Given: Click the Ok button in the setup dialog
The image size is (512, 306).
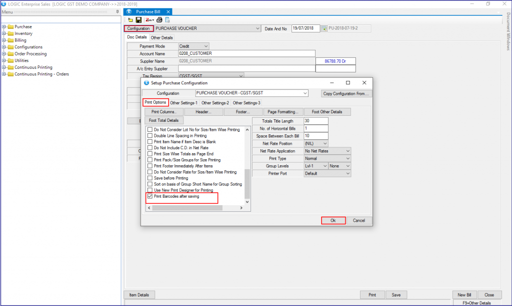Looking at the screenshot, I should point(333,220).
